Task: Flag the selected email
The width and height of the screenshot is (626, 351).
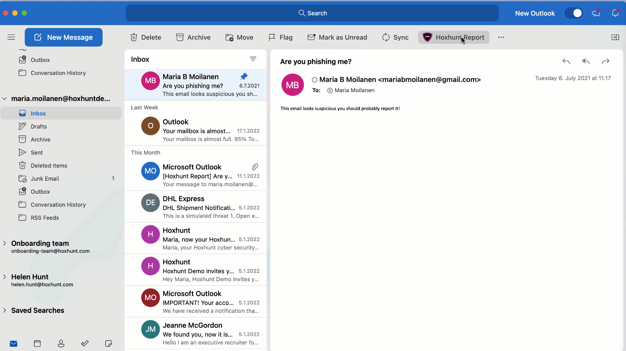Action: click(280, 37)
